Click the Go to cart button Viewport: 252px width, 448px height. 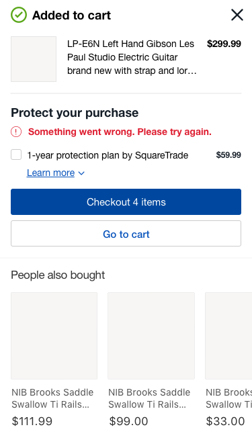[x=126, y=234]
